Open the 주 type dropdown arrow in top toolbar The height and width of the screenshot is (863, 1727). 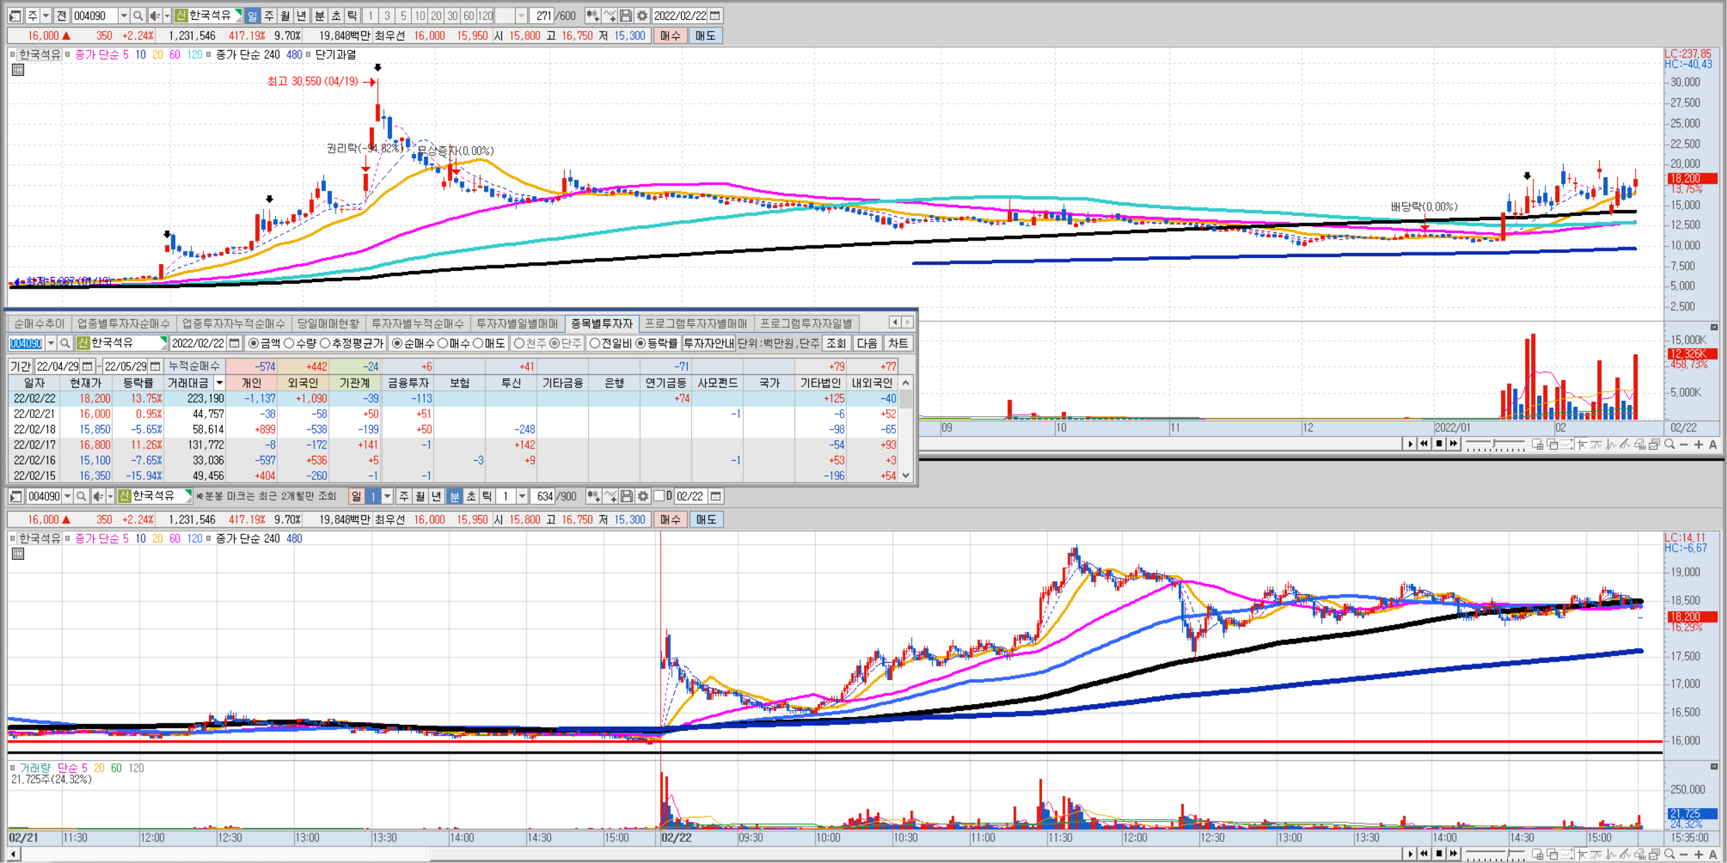tap(45, 15)
